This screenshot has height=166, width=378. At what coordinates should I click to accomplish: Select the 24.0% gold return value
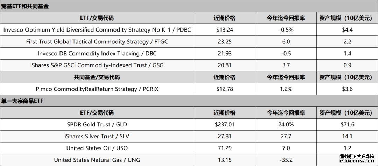point(286,125)
